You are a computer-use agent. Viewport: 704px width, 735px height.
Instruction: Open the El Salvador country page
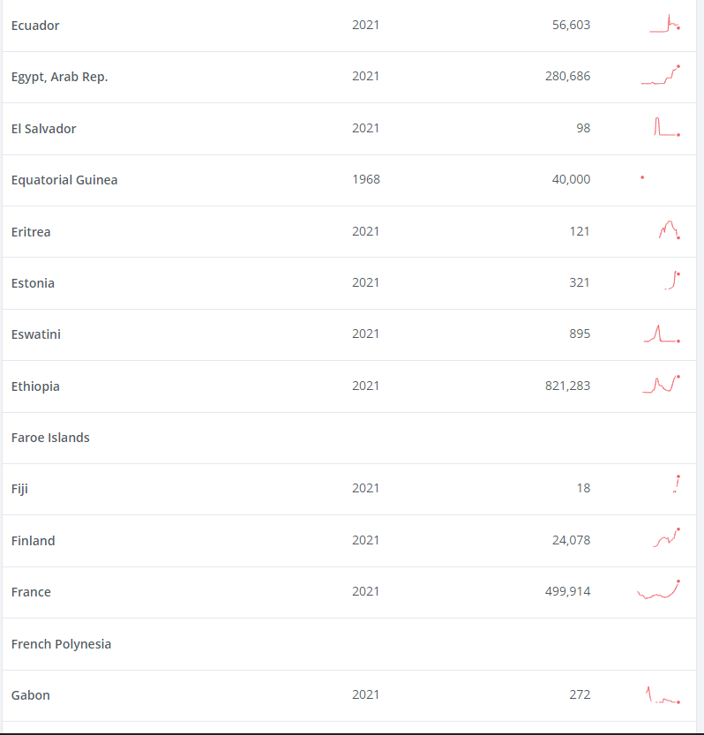point(43,129)
